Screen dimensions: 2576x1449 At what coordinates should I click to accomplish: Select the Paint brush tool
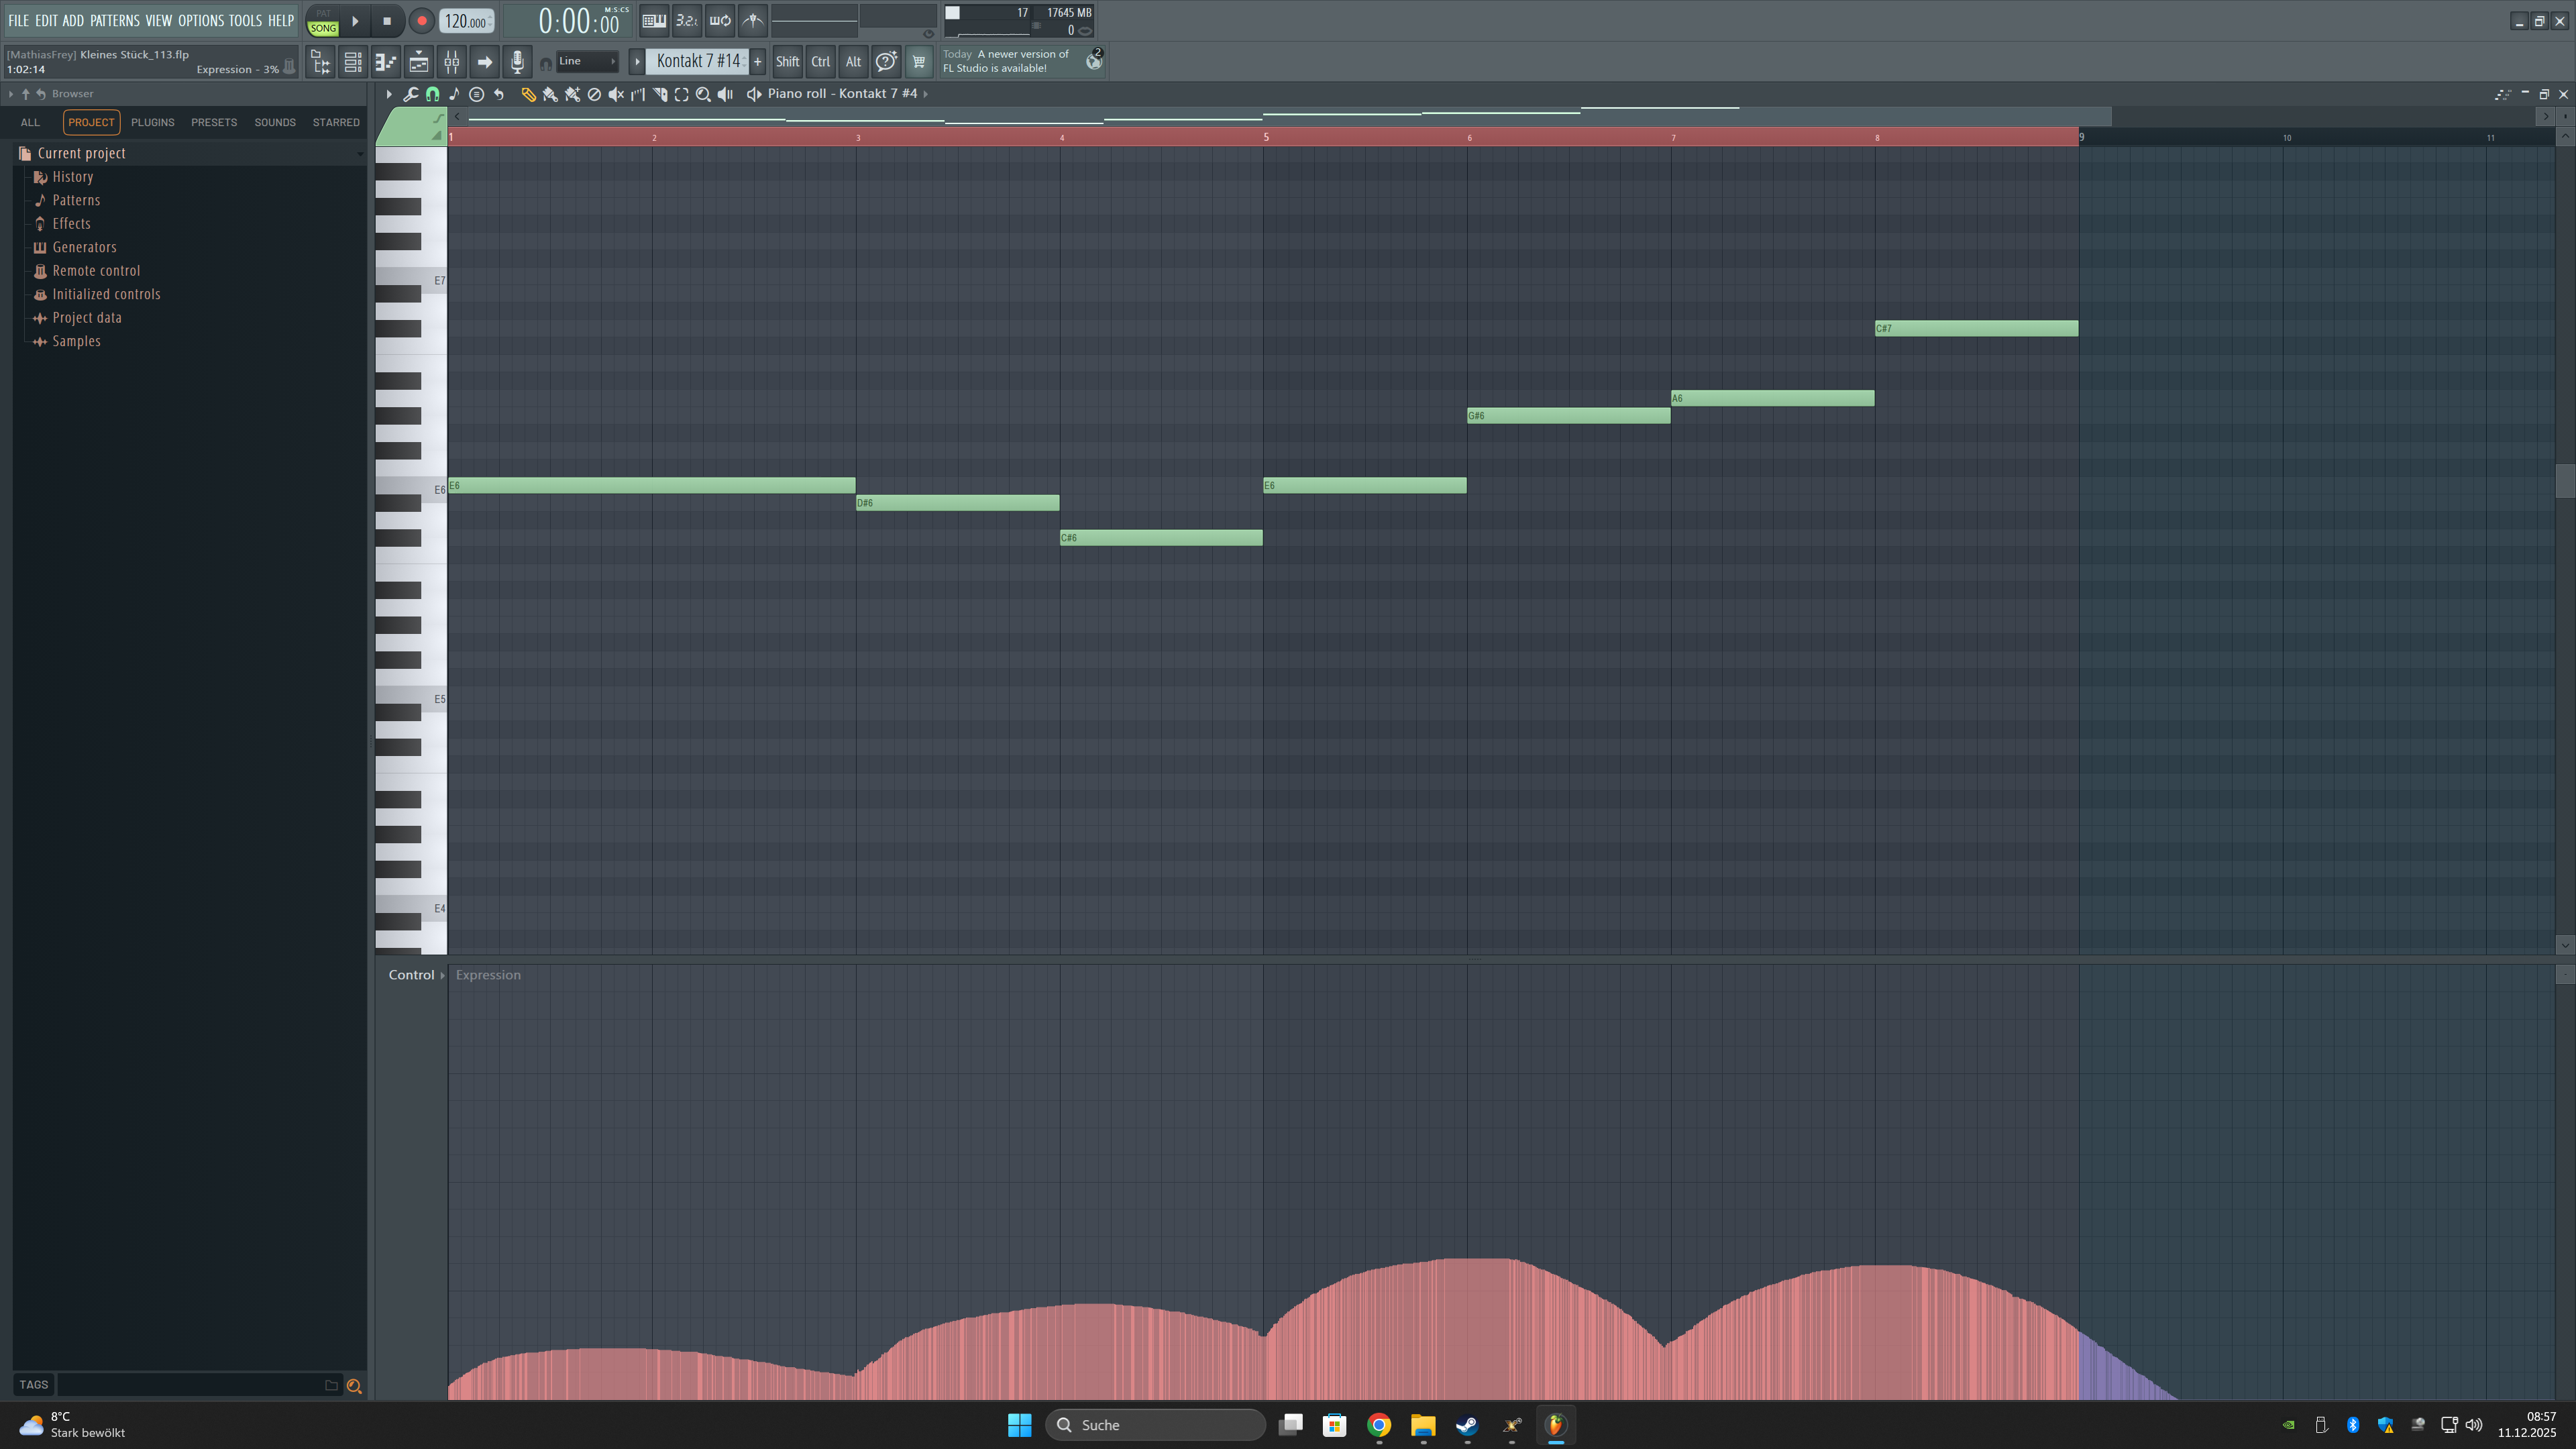pyautogui.click(x=550, y=94)
